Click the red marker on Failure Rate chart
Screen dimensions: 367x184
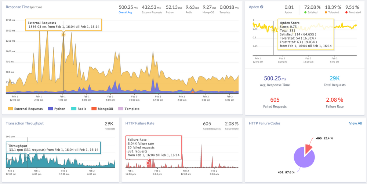click(148, 163)
